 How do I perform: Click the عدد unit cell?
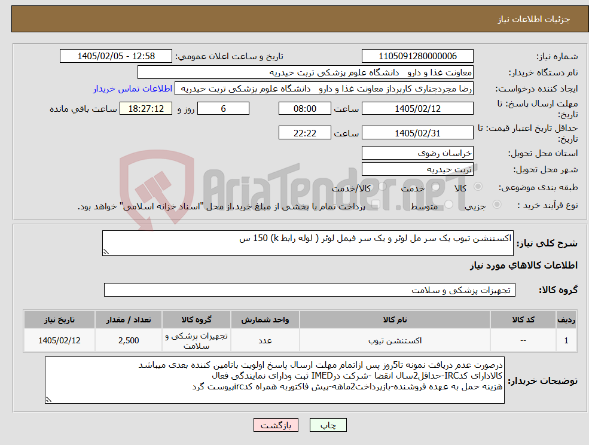(x=265, y=340)
